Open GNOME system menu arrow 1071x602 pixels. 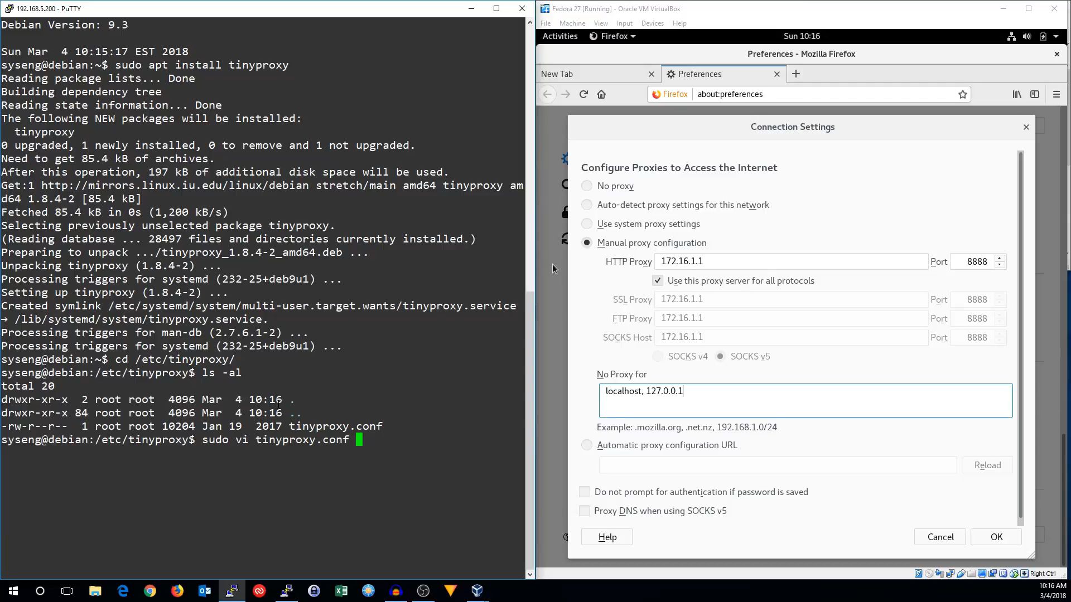pos(1056,36)
